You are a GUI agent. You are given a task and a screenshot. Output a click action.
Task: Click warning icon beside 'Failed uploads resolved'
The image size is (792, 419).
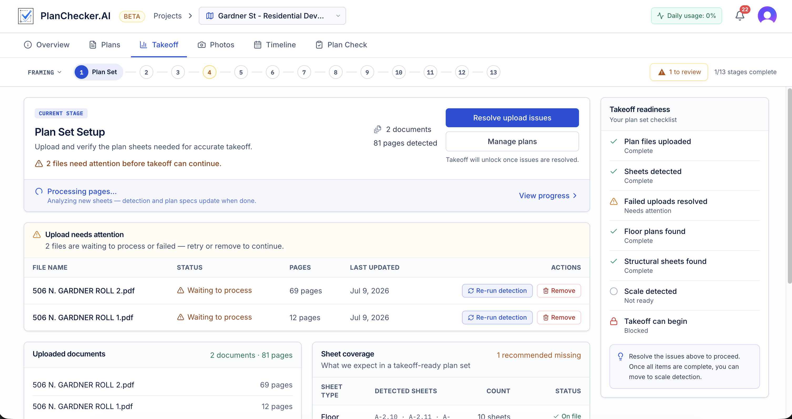[613, 201]
